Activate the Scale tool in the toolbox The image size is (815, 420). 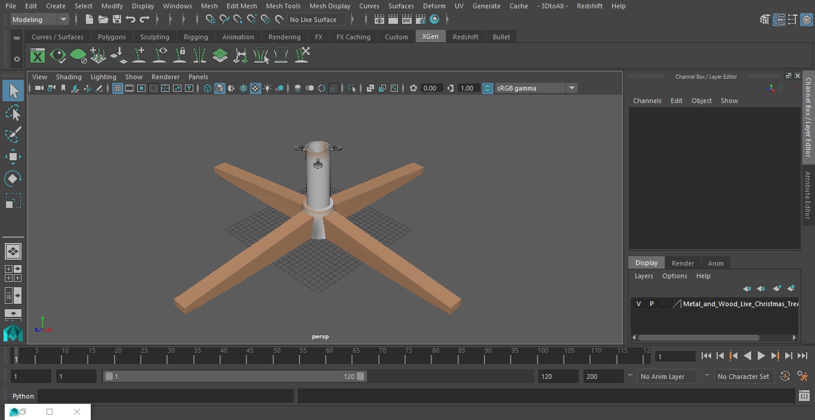(13, 201)
